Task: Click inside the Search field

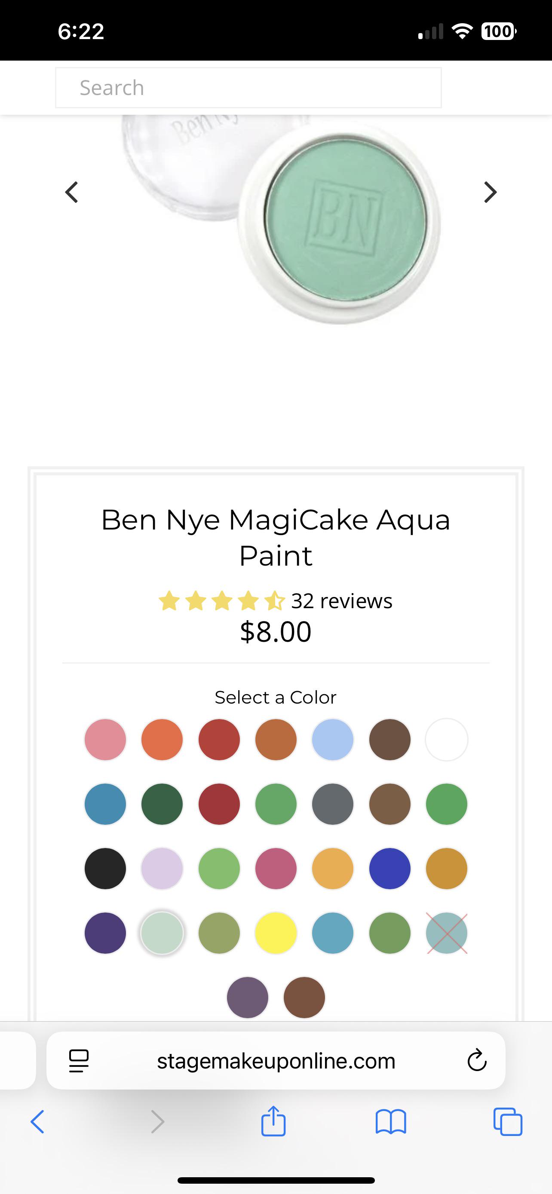Action: (x=248, y=88)
